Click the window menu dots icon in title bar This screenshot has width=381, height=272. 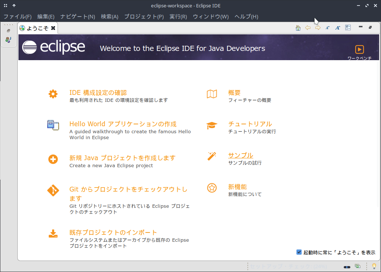tap(5, 5)
